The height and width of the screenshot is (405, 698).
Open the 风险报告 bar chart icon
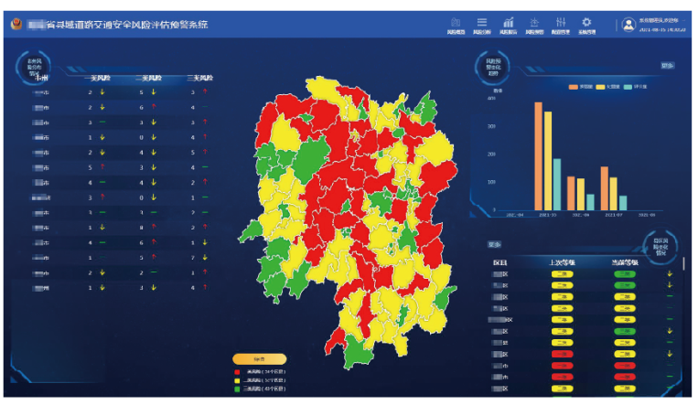click(x=508, y=22)
